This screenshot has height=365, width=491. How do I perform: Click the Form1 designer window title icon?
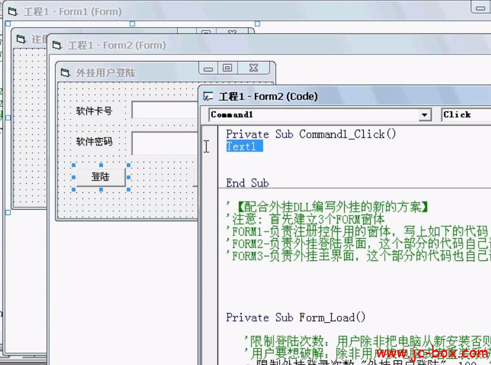12,11
